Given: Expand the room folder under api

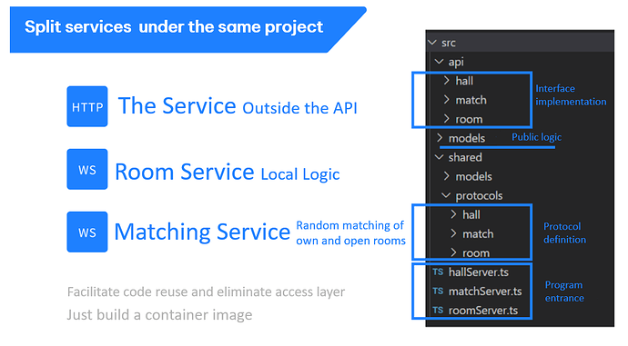Looking at the screenshot, I should tap(447, 119).
